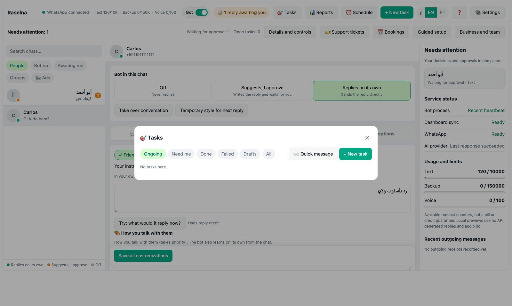Switch language to EN
This screenshot has width=512, height=306.
(431, 12)
